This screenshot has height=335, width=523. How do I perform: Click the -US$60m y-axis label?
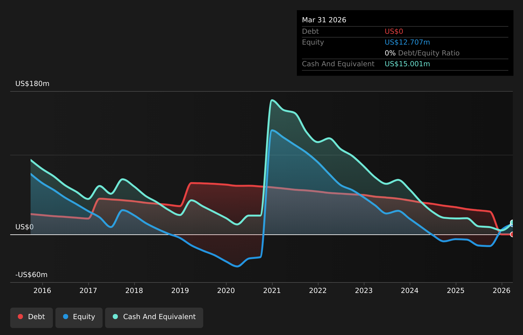32,275
